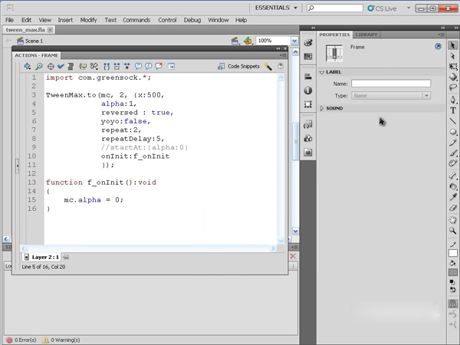Select the Lasso tool
Viewport: 460px width, 345px height.
click(x=453, y=88)
